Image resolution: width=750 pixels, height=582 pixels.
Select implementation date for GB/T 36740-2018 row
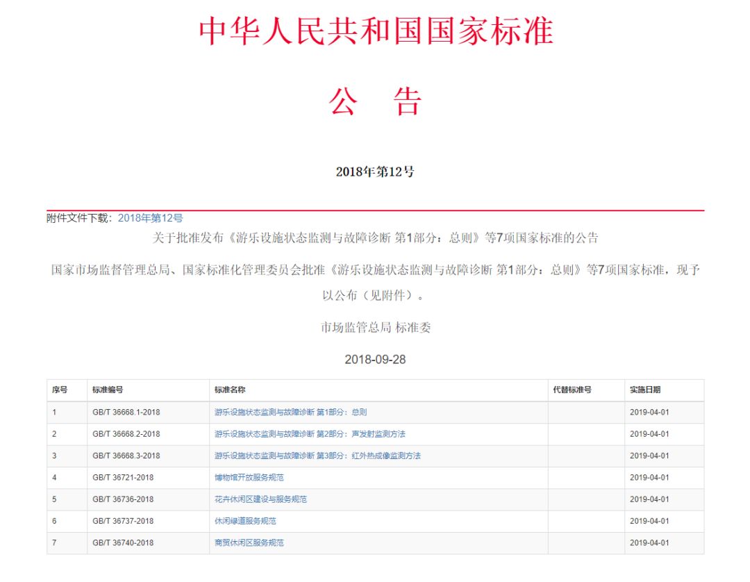pyautogui.click(x=649, y=543)
